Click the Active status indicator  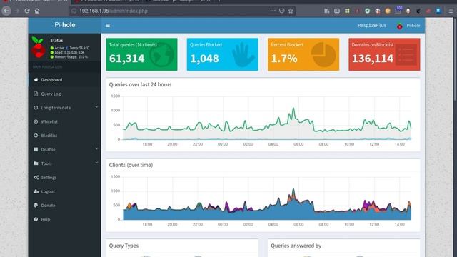click(x=57, y=48)
